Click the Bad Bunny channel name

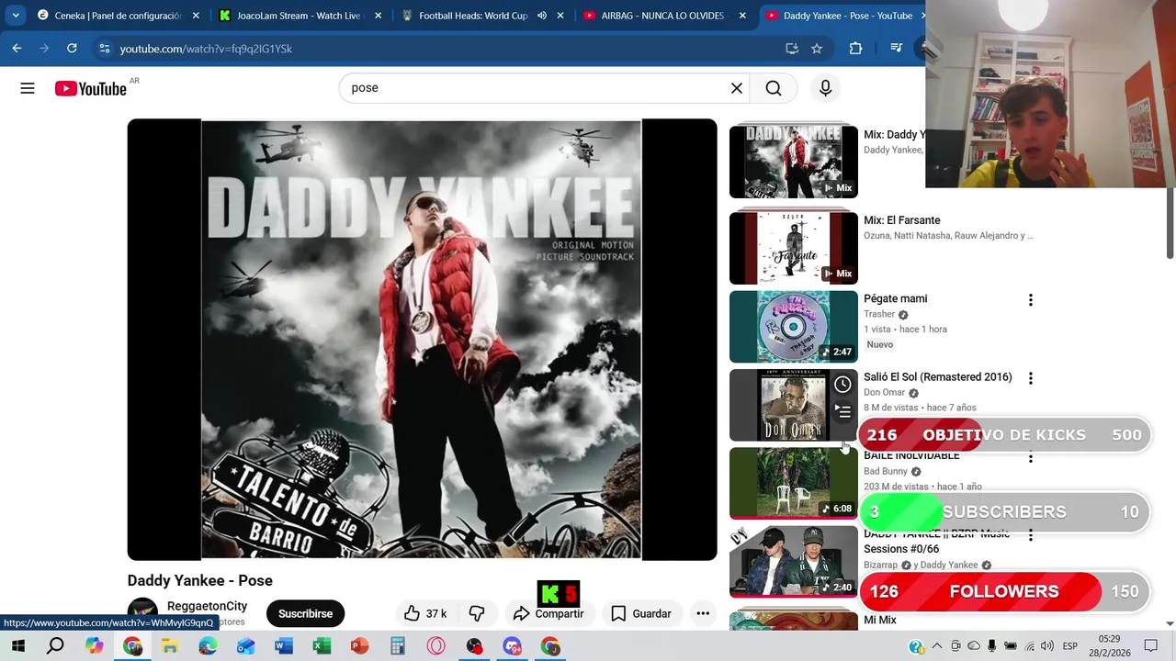tap(885, 471)
